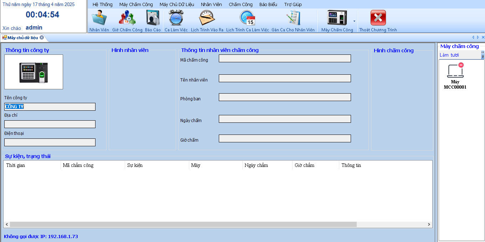485x242 pixels.
Task: Click the Mã chấm công column header
Action: [78, 165]
